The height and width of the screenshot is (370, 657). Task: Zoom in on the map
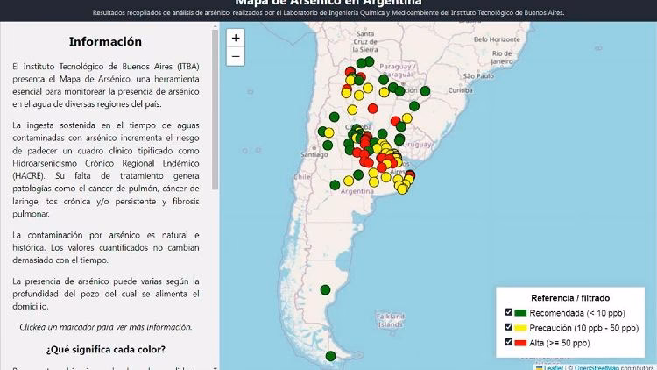coord(236,39)
